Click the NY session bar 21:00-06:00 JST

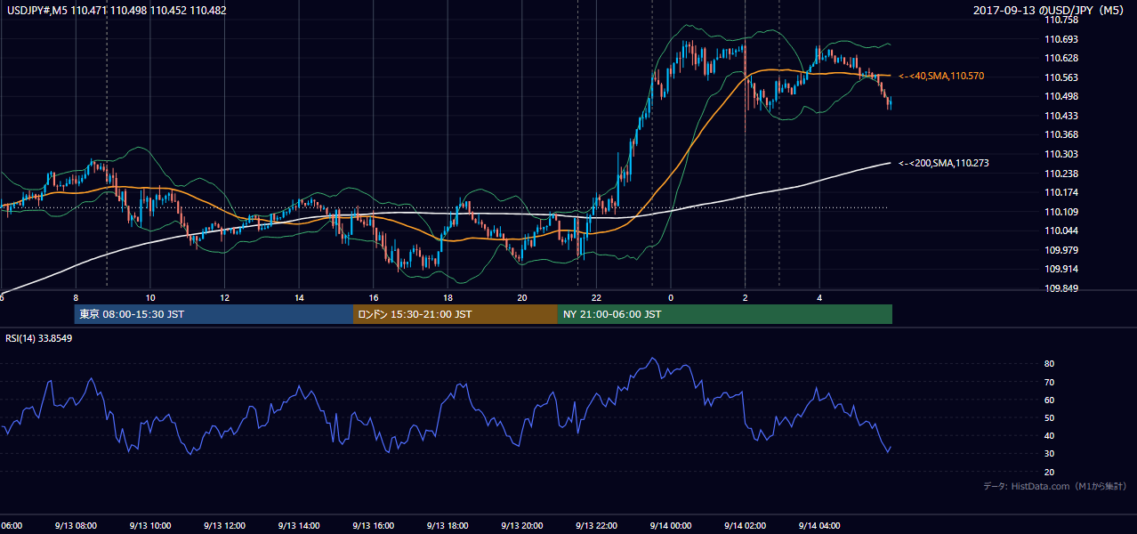(725, 314)
